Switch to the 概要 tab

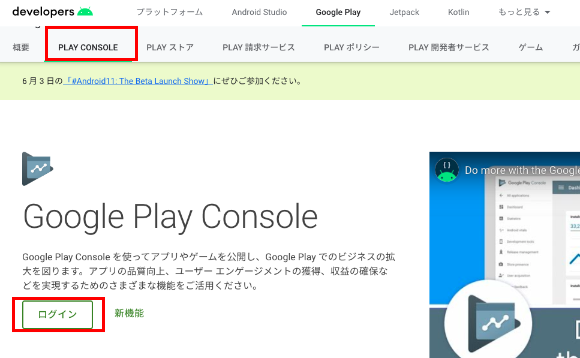21,47
